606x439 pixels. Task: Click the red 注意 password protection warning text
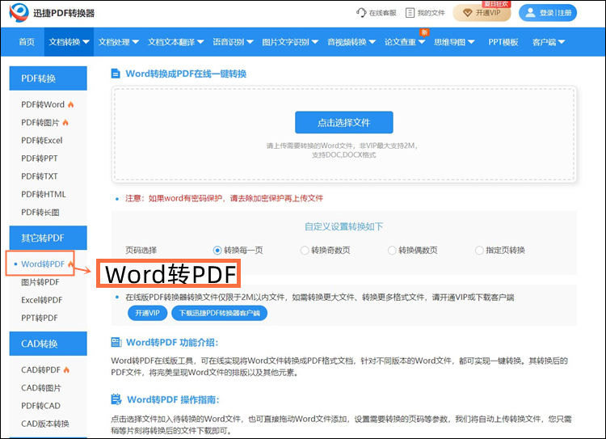pyautogui.click(x=224, y=198)
